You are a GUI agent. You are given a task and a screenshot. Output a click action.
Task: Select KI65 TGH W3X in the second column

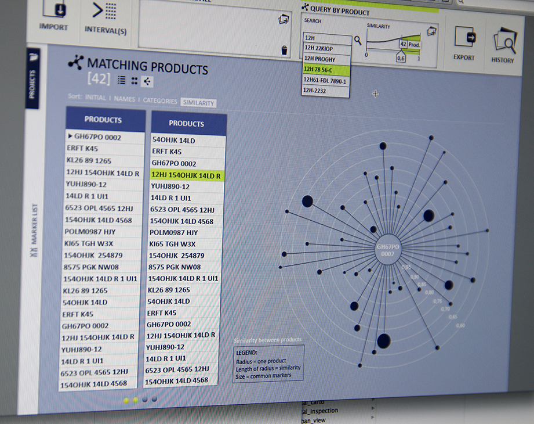(186, 244)
